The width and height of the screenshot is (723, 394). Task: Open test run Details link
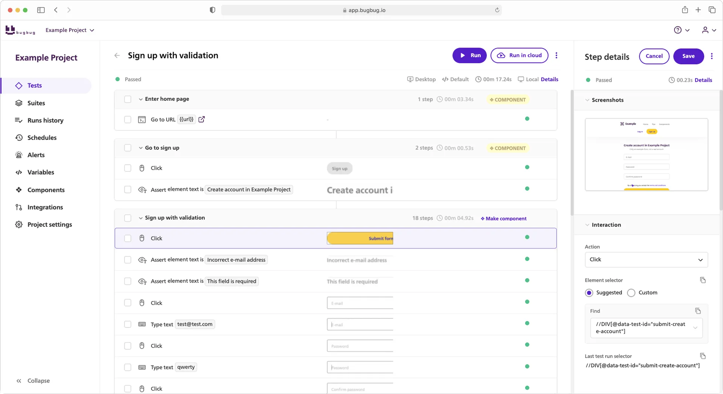pyautogui.click(x=550, y=79)
